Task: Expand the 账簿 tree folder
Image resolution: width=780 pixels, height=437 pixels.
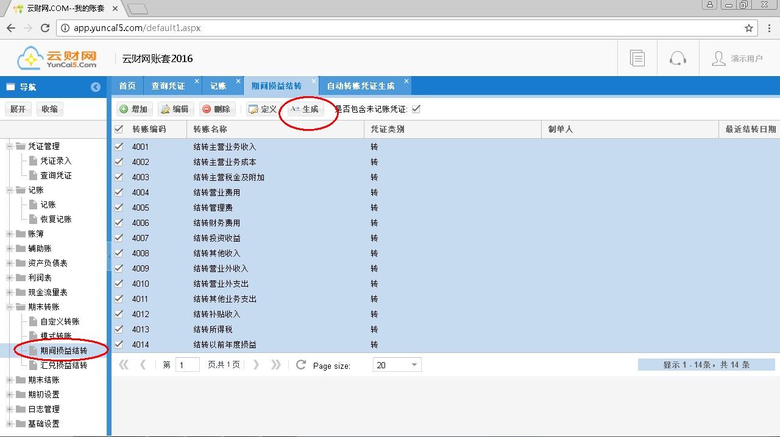Action: tap(10, 234)
